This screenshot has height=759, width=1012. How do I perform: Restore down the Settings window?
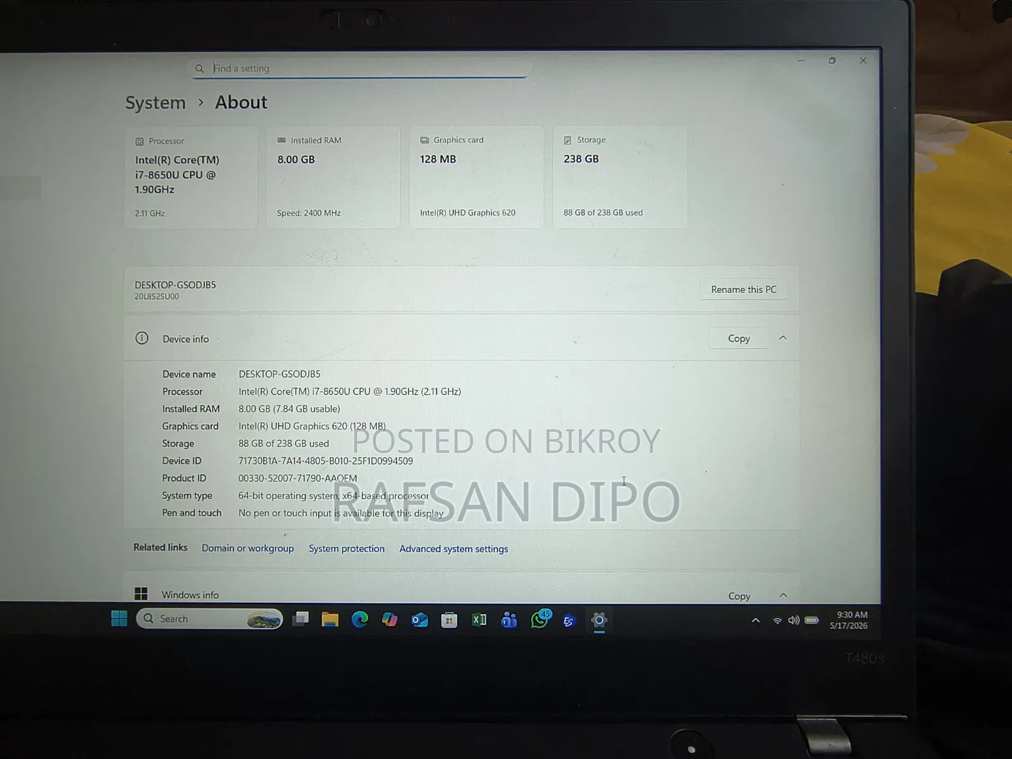coord(832,61)
